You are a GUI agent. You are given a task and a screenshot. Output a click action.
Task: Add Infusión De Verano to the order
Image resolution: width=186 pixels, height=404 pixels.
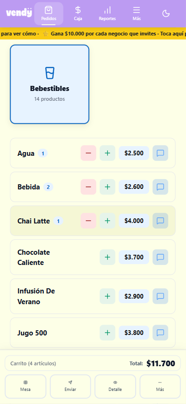point(107,296)
